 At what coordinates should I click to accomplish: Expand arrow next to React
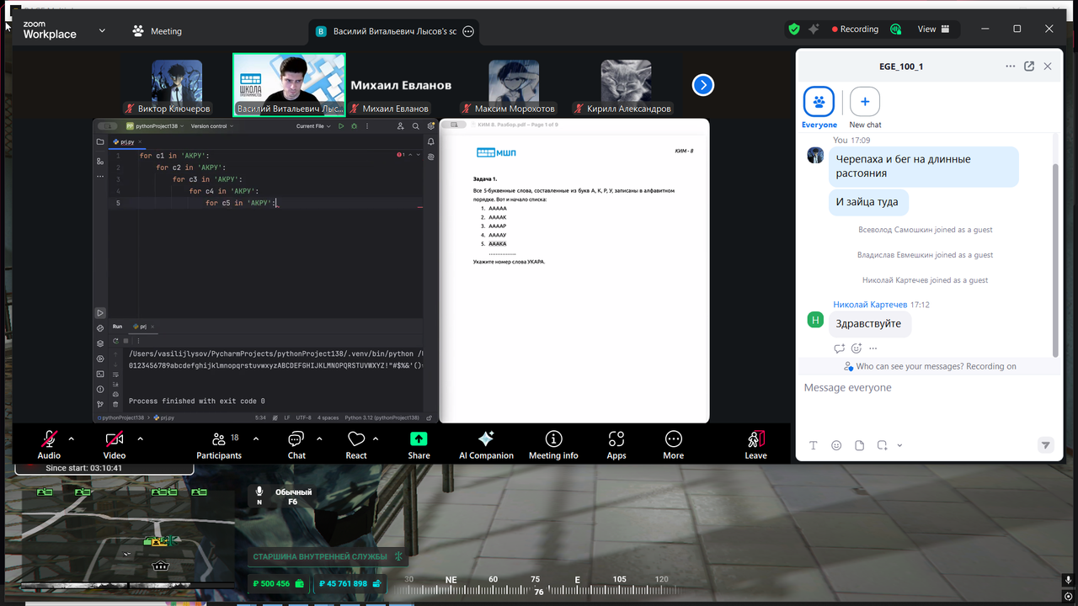click(x=376, y=439)
